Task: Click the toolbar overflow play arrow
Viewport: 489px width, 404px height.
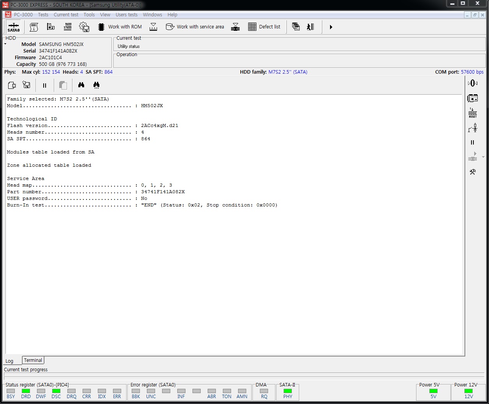Action: point(331,27)
